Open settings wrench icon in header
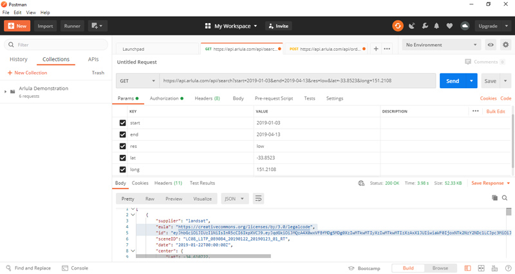 point(425,26)
